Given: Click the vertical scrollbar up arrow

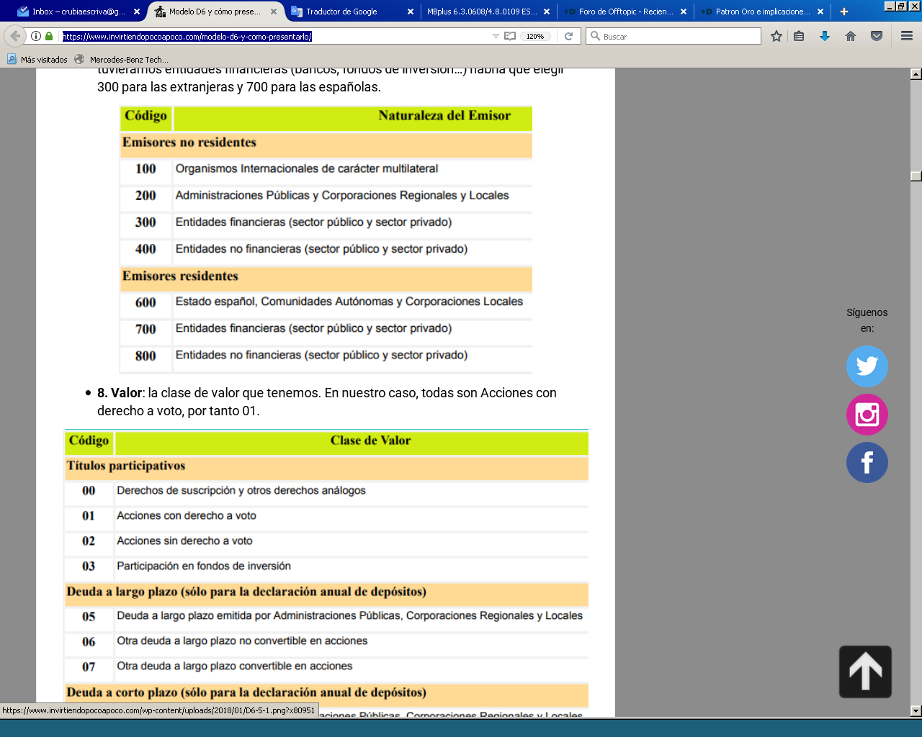Looking at the screenshot, I should click(x=916, y=74).
